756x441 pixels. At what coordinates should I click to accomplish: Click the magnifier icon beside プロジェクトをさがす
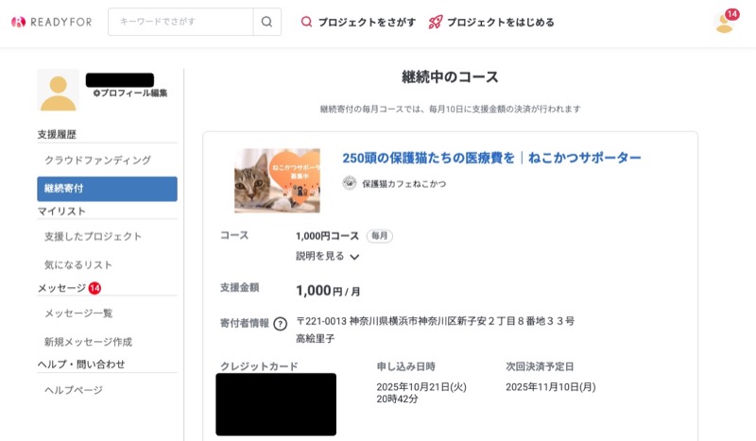coord(306,22)
